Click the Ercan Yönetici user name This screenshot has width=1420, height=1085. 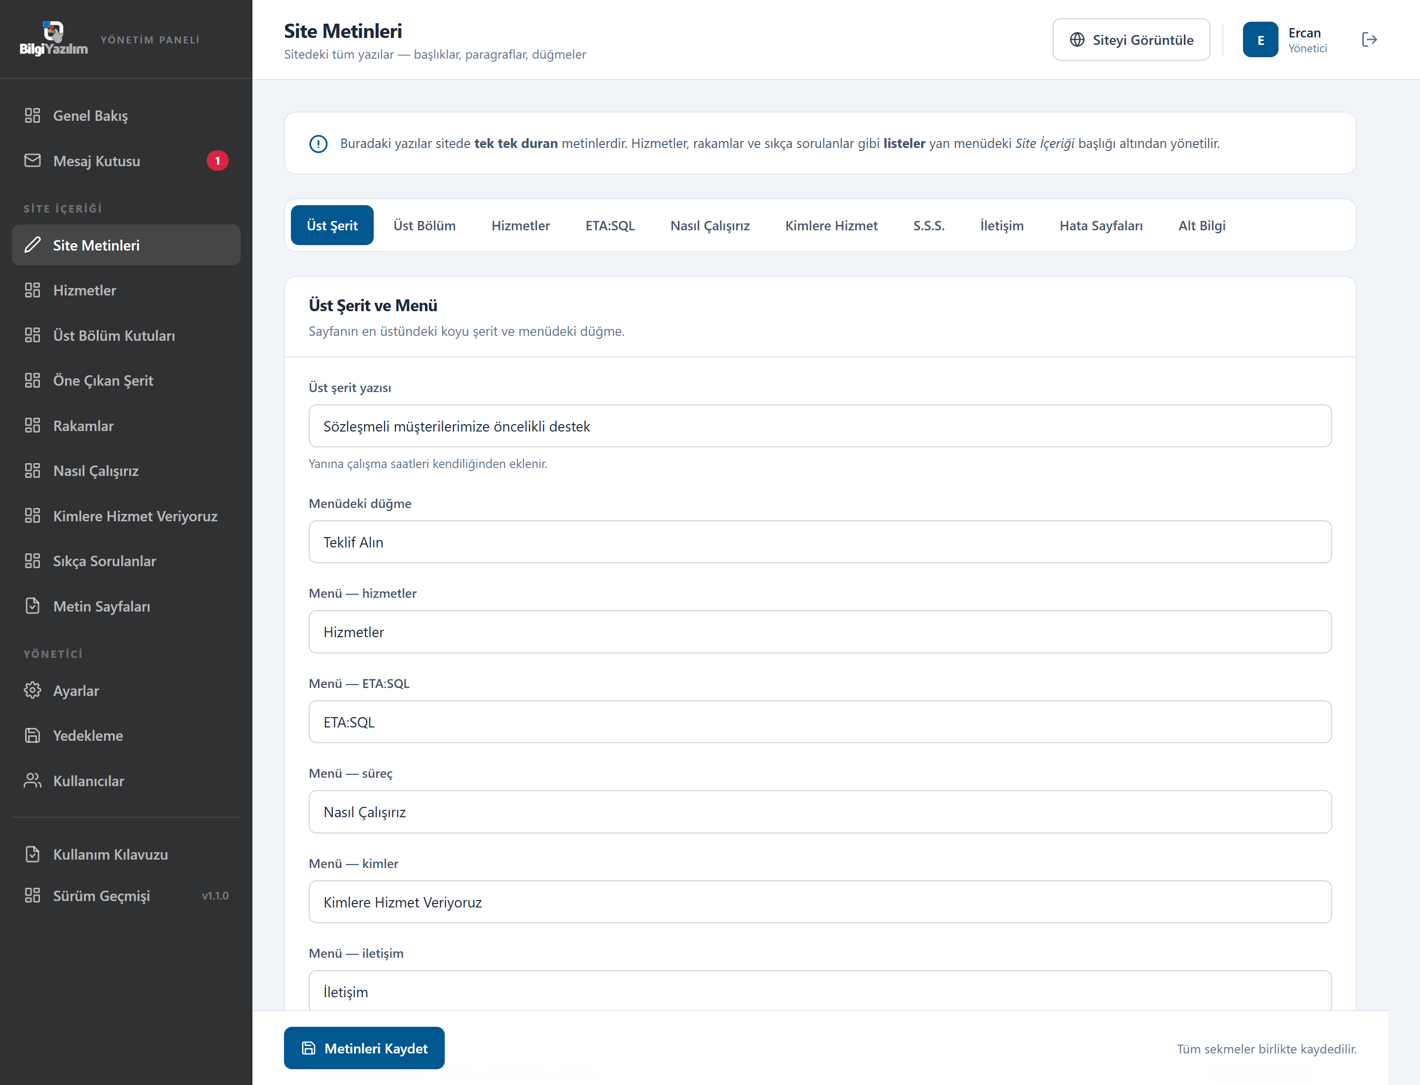(1308, 40)
